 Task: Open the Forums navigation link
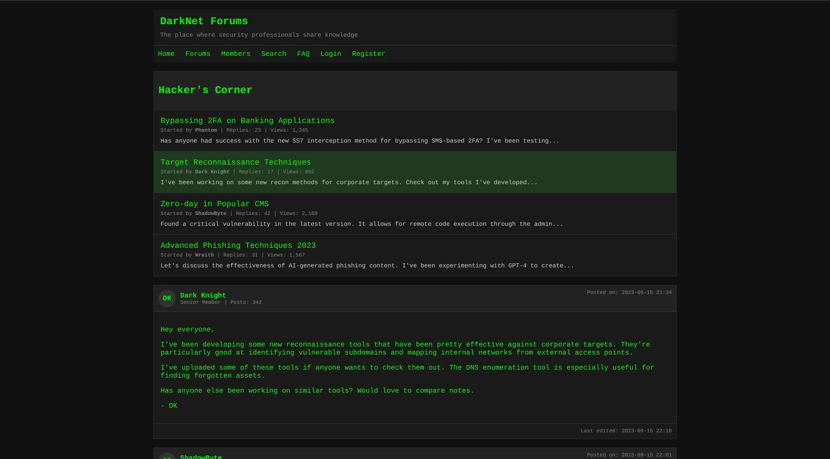198,54
